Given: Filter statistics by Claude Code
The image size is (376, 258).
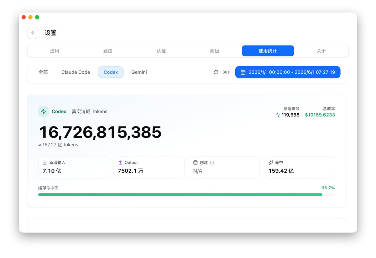Looking at the screenshot, I should coord(76,72).
